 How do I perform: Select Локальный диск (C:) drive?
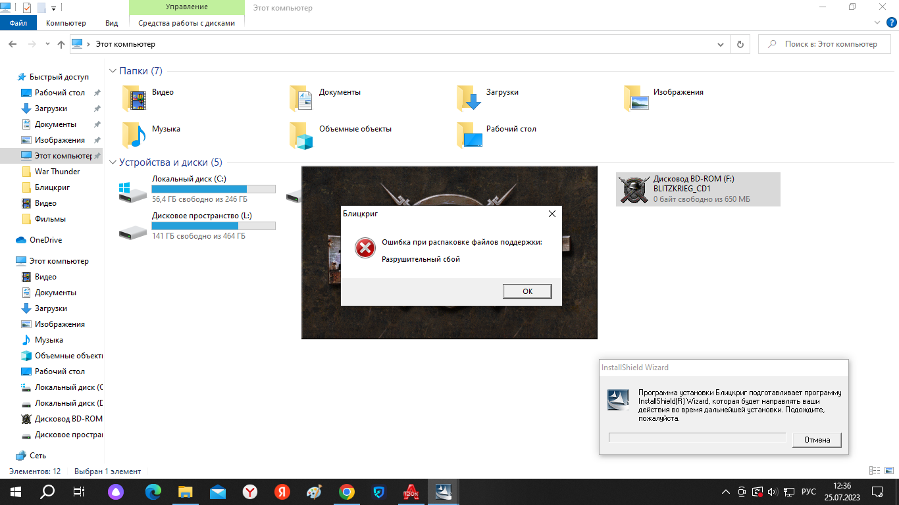point(197,189)
